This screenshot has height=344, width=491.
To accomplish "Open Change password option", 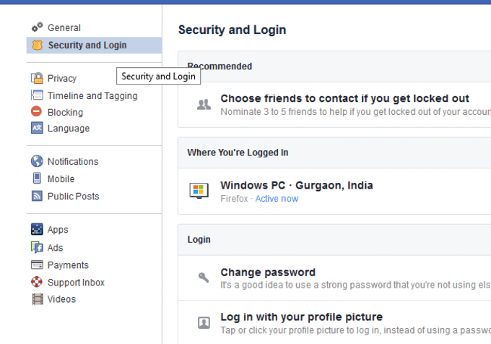I will coord(334,278).
